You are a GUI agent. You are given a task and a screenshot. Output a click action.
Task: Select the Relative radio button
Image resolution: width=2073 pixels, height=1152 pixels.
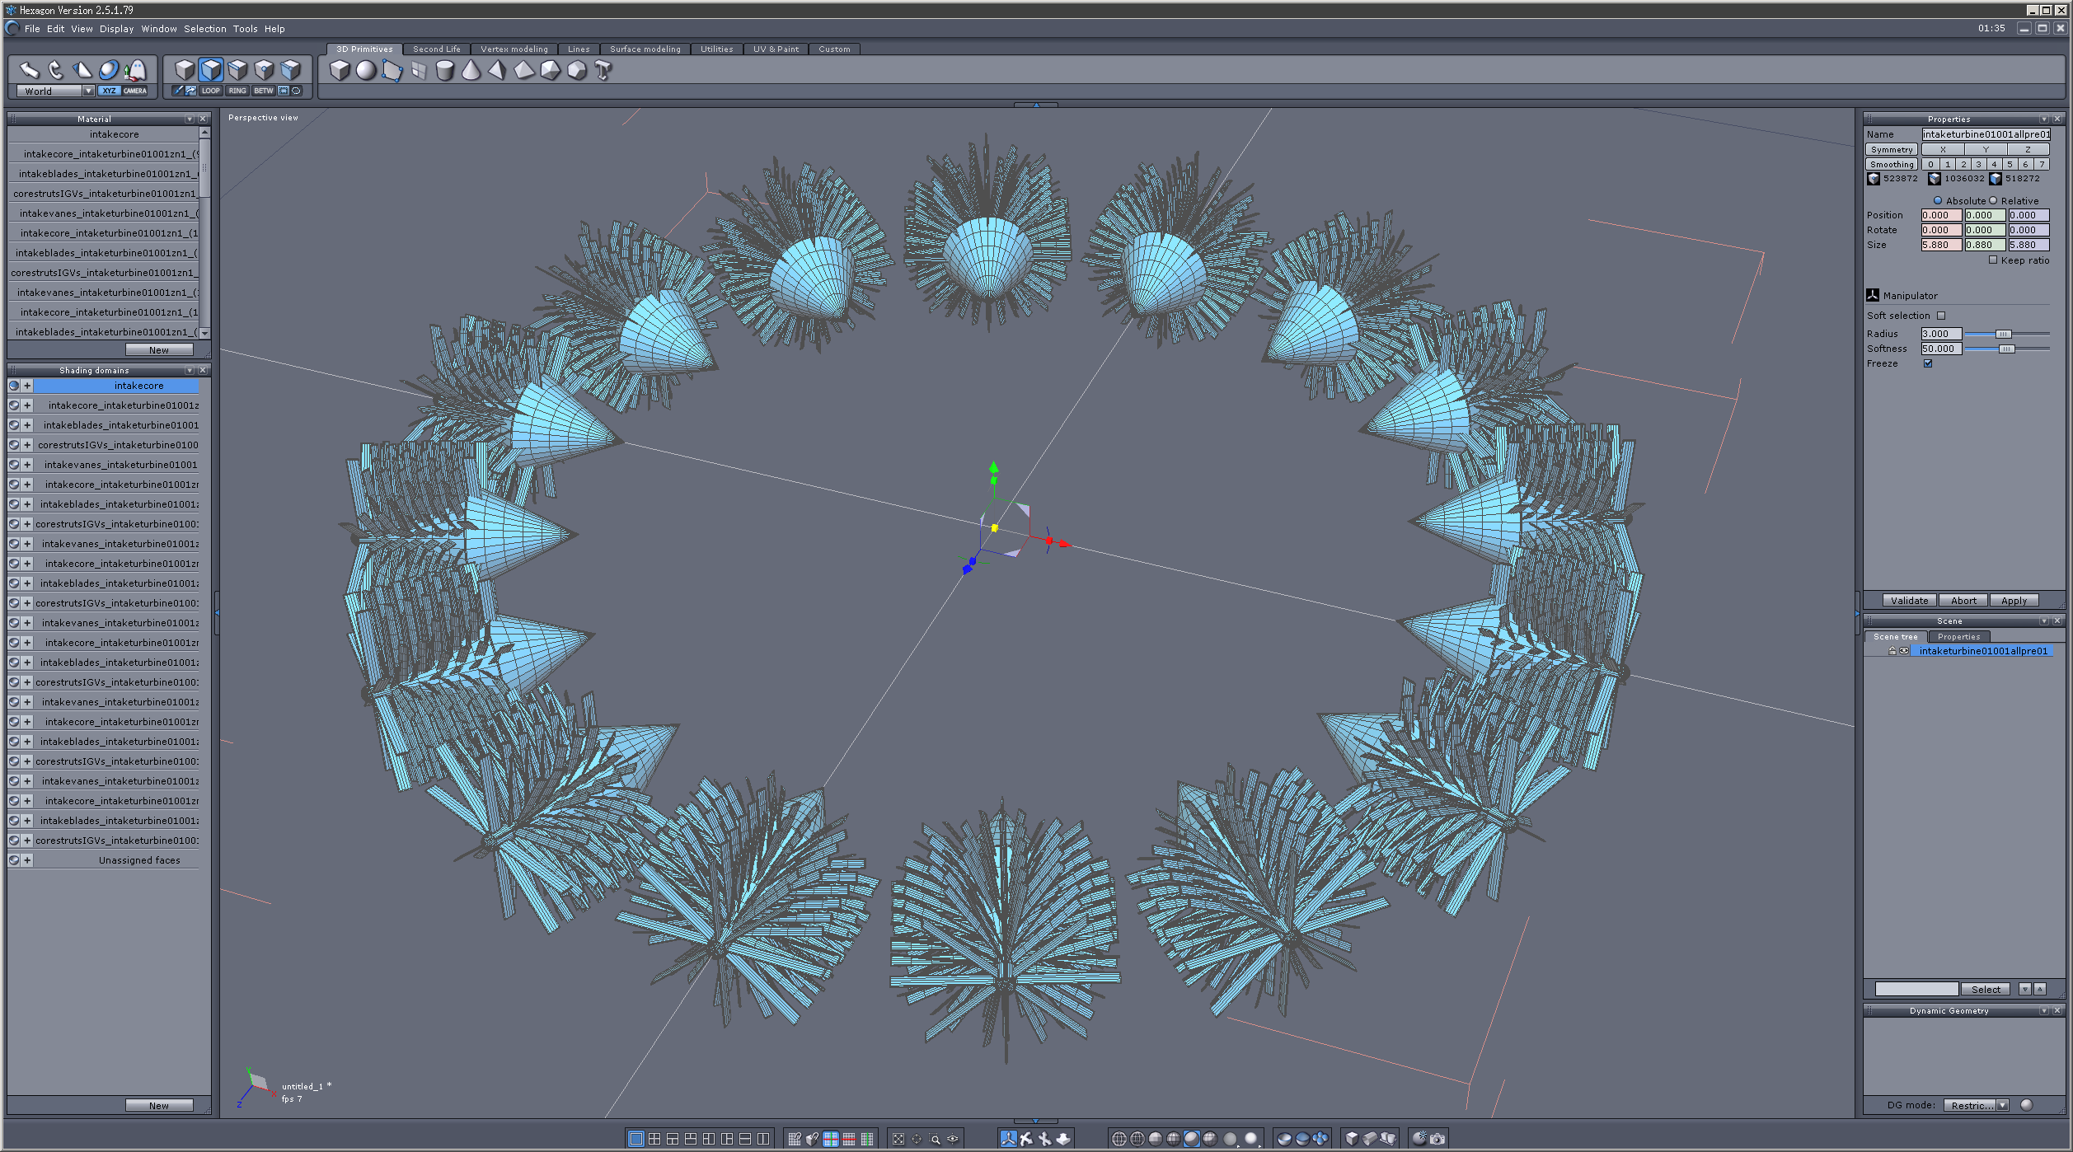tap(1994, 201)
